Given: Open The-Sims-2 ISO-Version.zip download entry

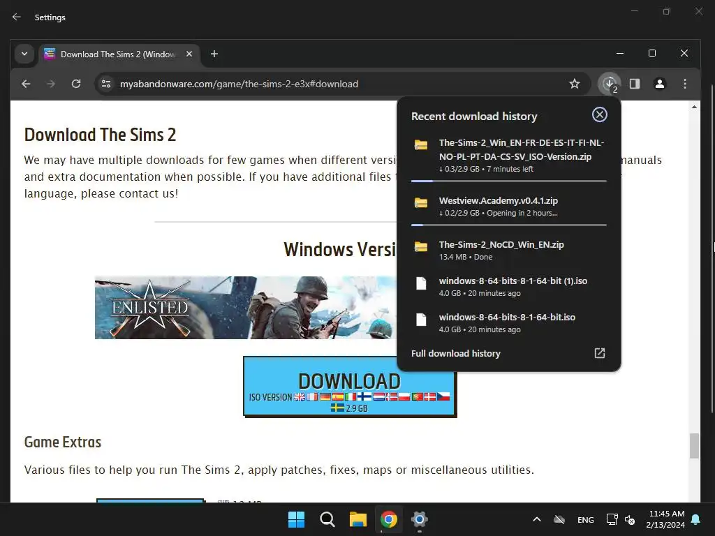Looking at the screenshot, I should (x=509, y=156).
